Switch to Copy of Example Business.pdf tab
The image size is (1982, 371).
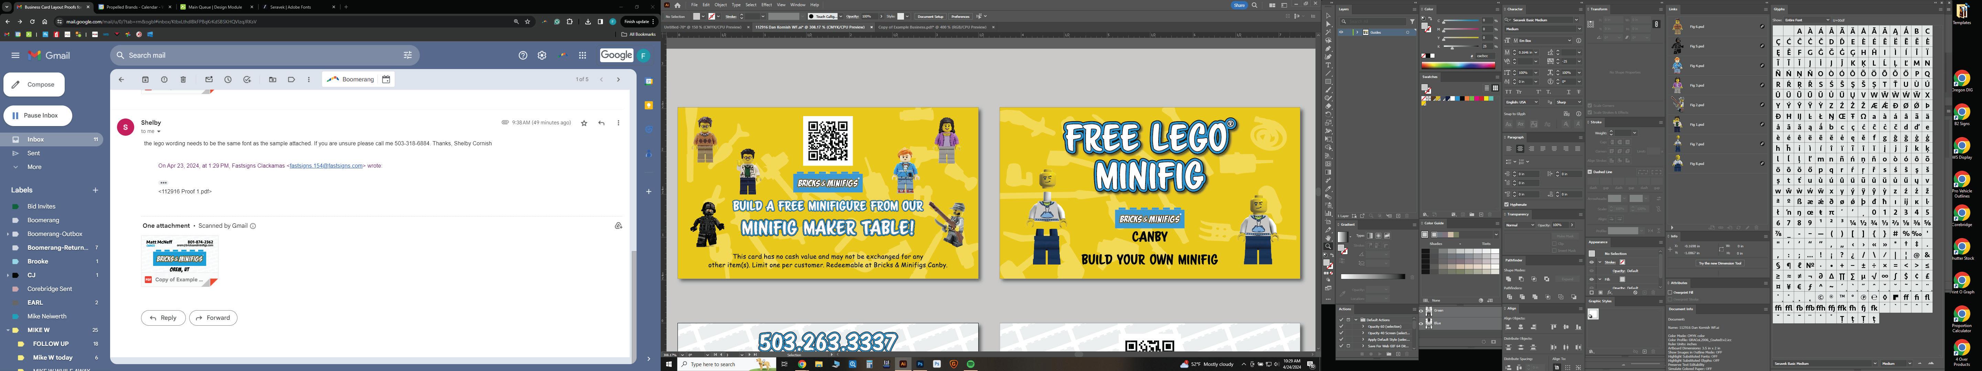(x=932, y=27)
